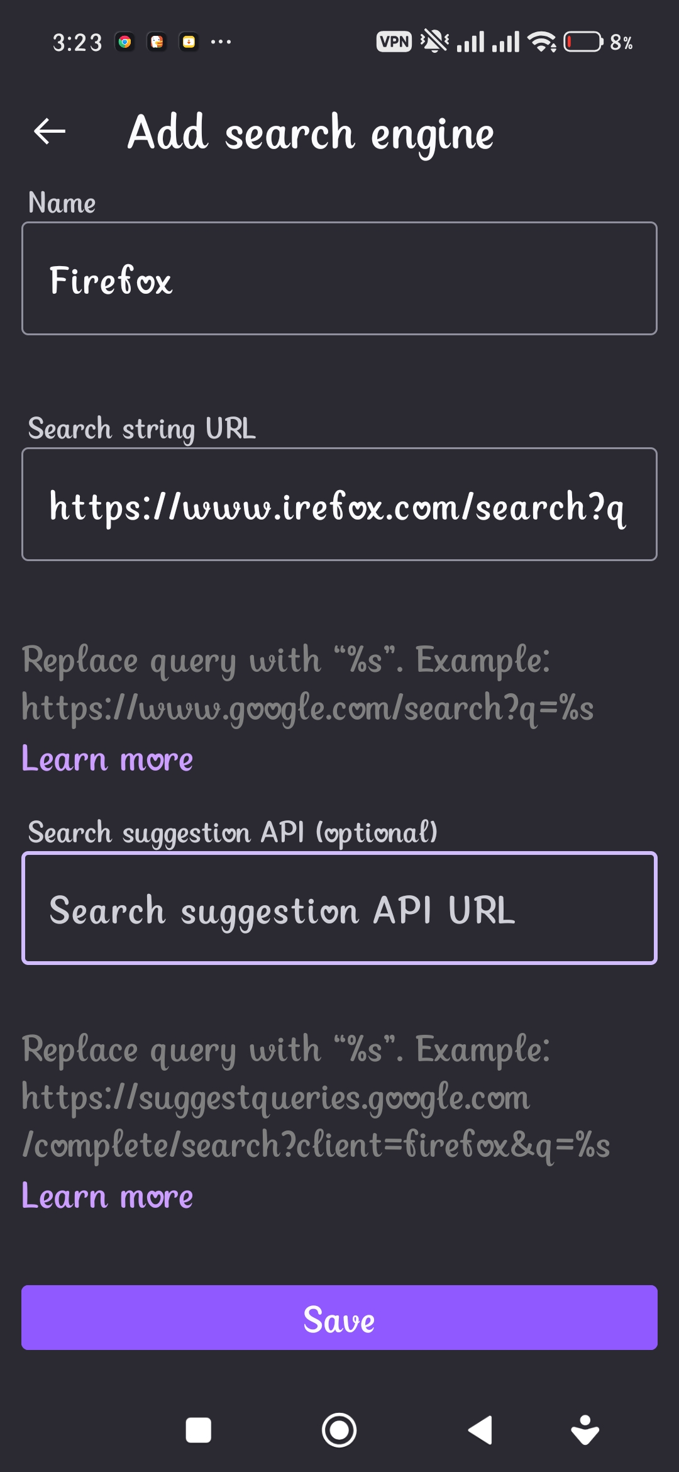Screen dimensions: 679x1472
Task: Tap the Add search engine title
Action: pos(311,133)
